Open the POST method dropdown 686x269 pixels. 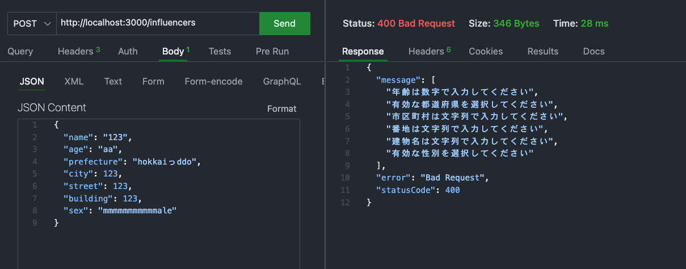pyautogui.click(x=32, y=23)
